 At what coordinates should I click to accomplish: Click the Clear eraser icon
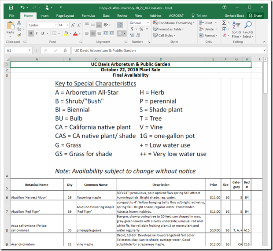tap(224, 35)
